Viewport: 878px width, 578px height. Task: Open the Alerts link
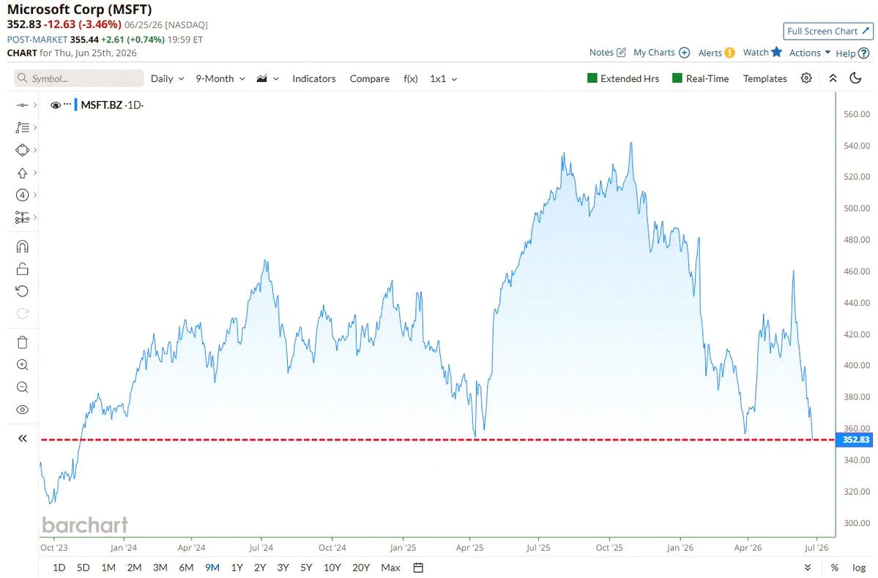tap(716, 53)
